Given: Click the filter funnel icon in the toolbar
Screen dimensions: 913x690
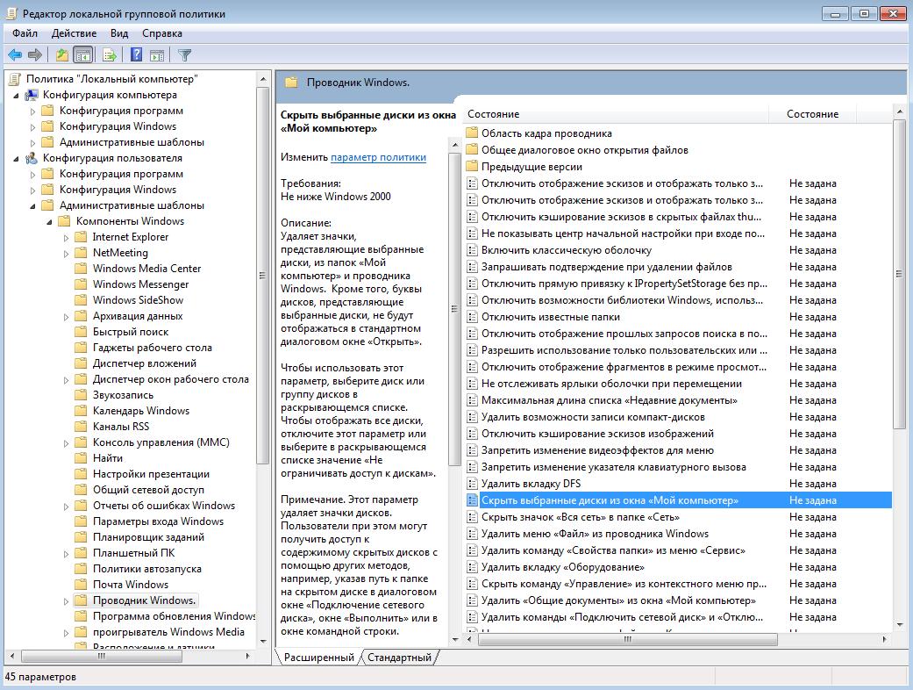Looking at the screenshot, I should pos(185,55).
